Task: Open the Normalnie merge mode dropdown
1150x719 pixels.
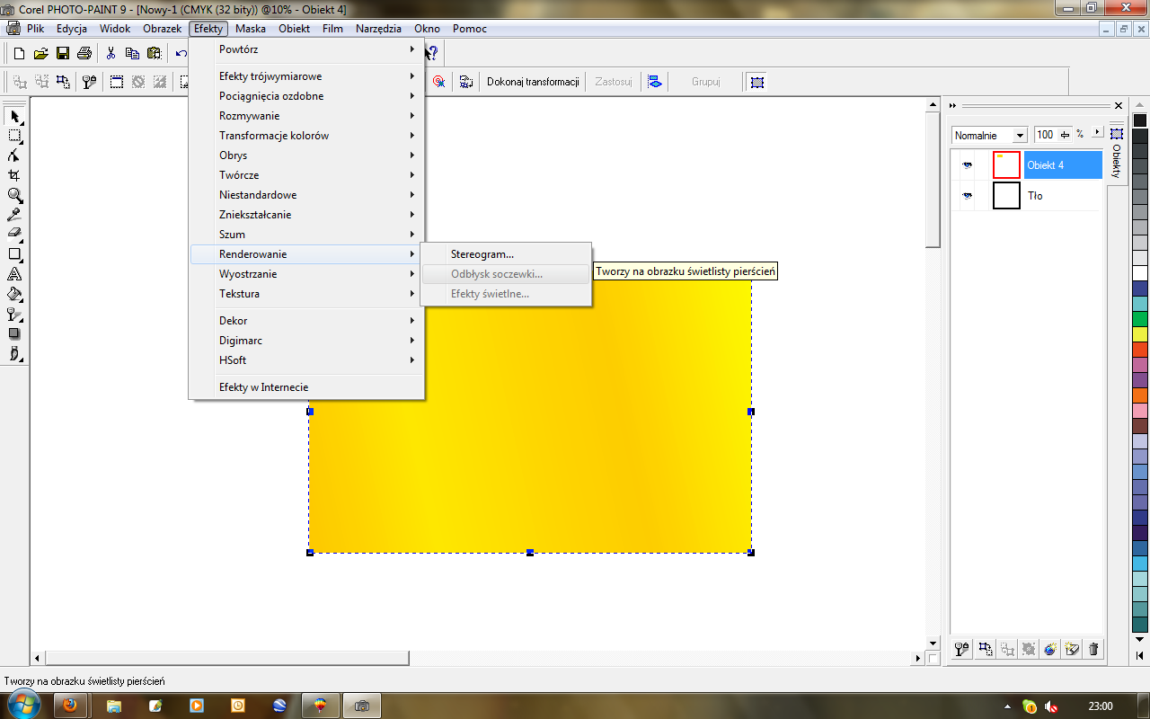Action: [1020, 136]
